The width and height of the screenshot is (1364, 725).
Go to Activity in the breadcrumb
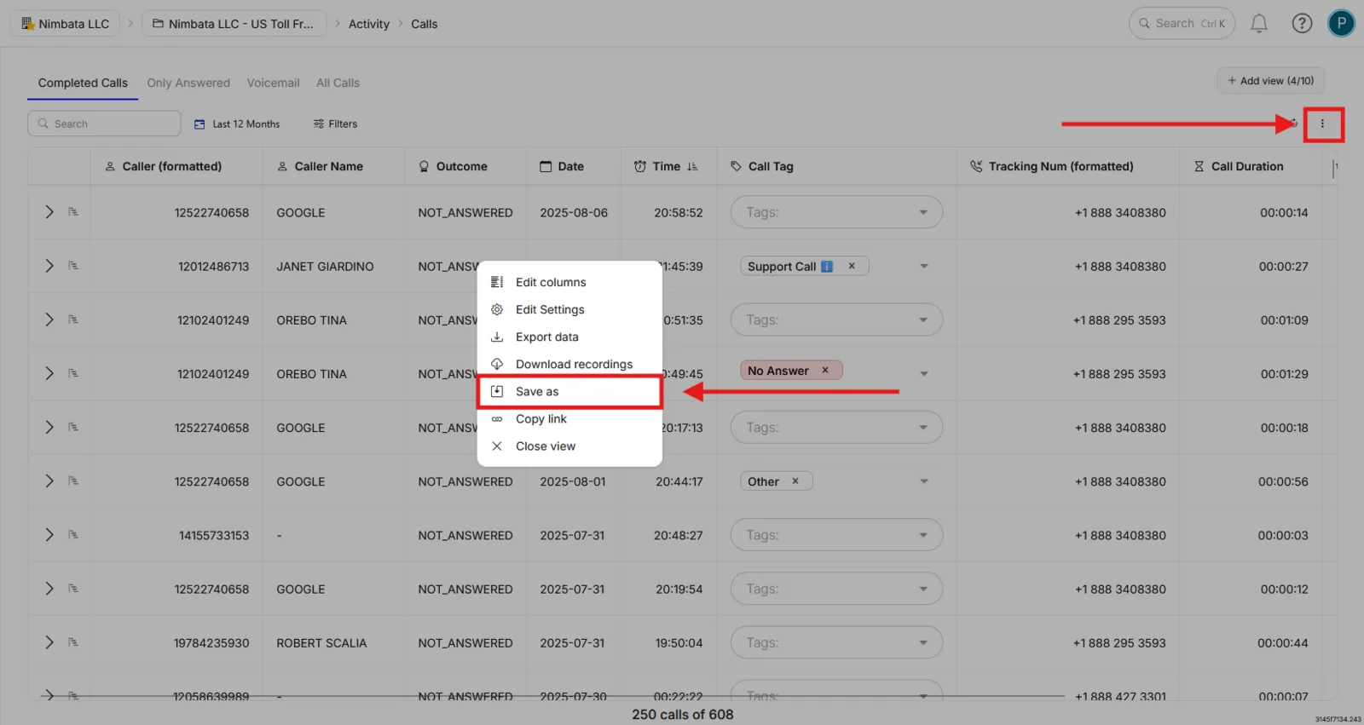click(x=368, y=24)
